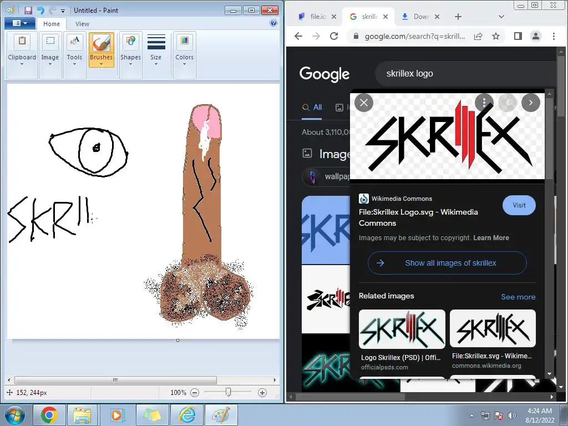568x426 pixels.
Task: Open the Chrome profile icon
Action: [536, 36]
